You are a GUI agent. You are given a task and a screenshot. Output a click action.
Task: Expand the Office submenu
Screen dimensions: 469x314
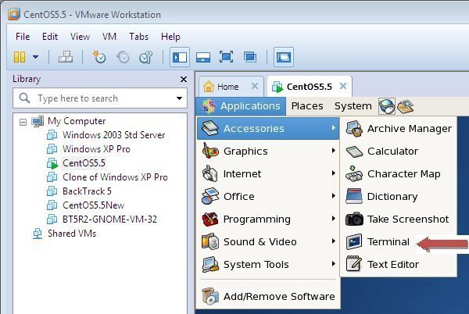click(x=268, y=197)
